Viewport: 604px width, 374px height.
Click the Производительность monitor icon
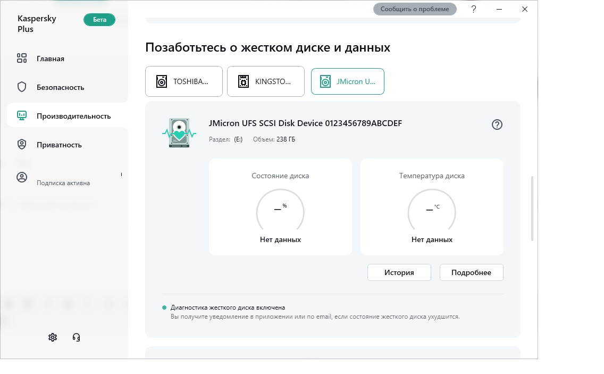click(22, 115)
